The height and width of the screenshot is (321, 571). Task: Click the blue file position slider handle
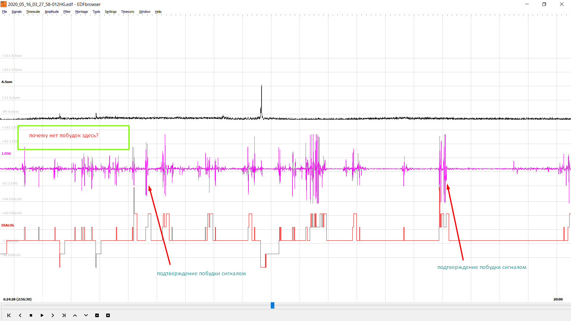tap(272, 305)
